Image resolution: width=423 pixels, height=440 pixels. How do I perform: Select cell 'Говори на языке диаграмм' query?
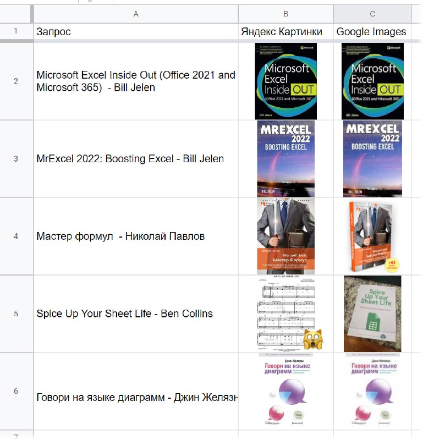click(x=136, y=391)
